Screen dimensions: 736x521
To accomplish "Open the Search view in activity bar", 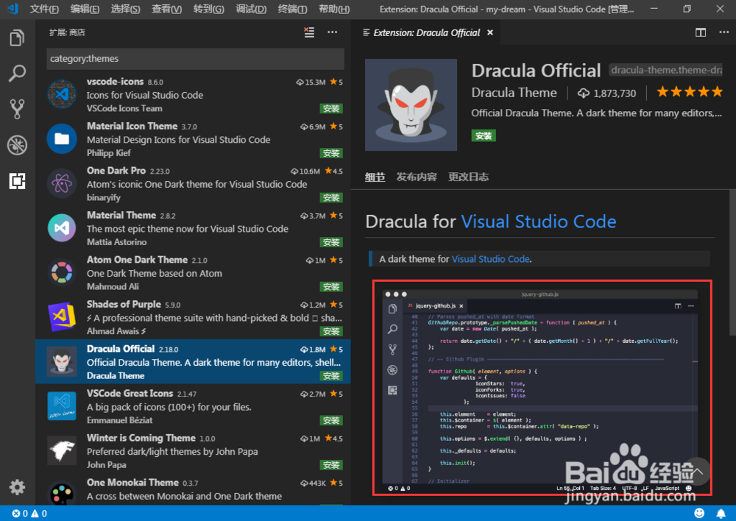I will coord(17,74).
